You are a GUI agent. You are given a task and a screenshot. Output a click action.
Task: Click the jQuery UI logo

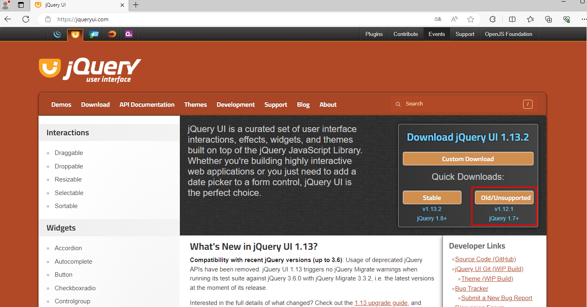coord(90,70)
